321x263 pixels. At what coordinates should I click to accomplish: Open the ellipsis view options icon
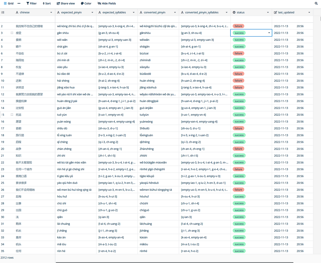[19, 3]
